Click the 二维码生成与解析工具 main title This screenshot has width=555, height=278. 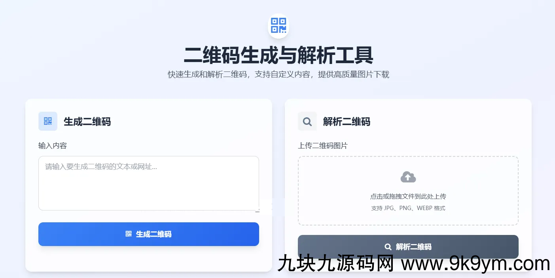(278, 55)
